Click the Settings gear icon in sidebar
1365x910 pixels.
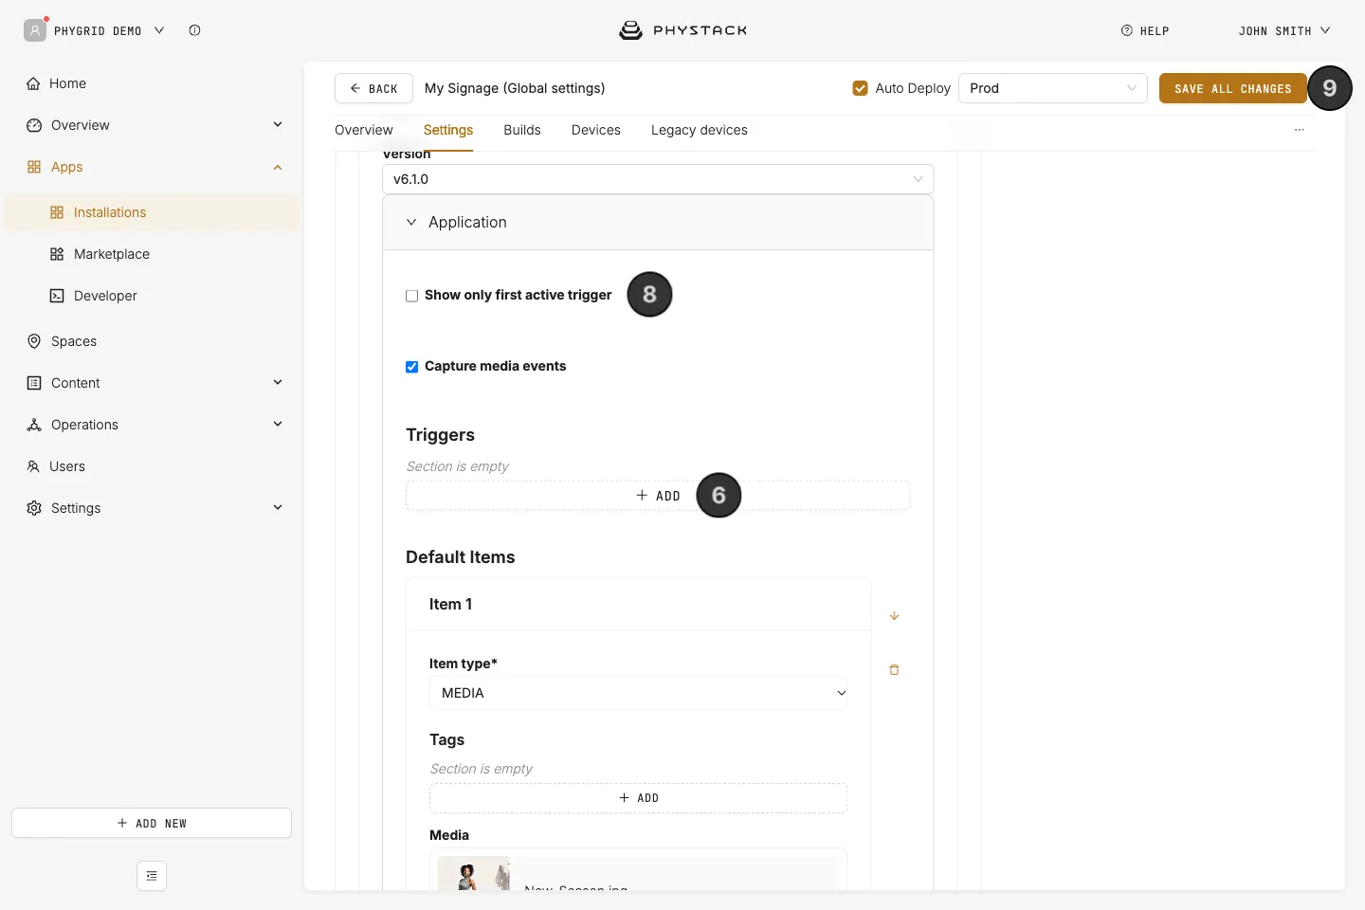pyautogui.click(x=34, y=508)
